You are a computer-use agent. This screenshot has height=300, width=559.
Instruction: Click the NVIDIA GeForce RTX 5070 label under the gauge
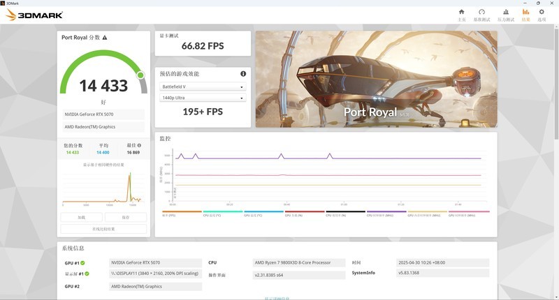click(103, 114)
